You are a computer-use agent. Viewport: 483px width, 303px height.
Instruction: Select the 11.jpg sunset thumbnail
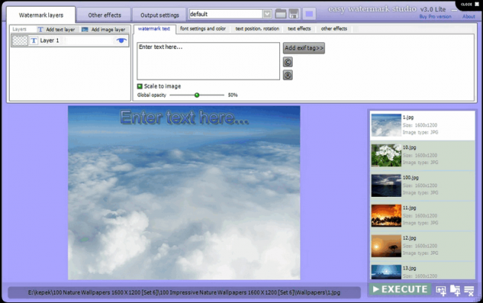[x=386, y=216]
